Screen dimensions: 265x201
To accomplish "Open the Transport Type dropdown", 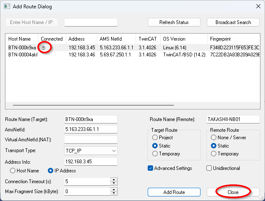I will [x=91, y=151].
